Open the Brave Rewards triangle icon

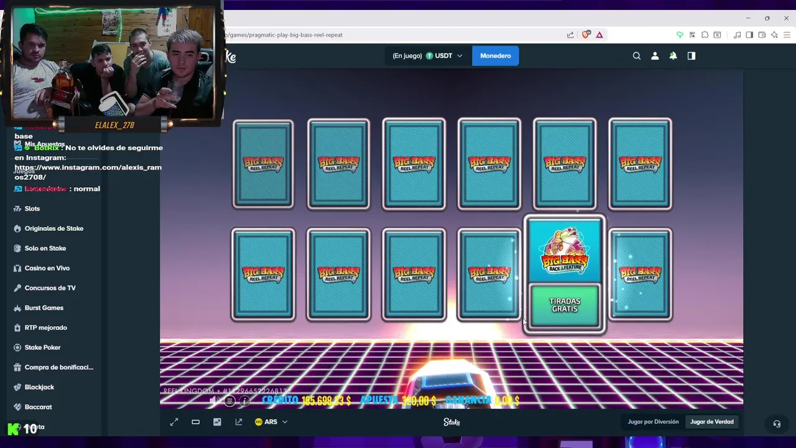[599, 35]
